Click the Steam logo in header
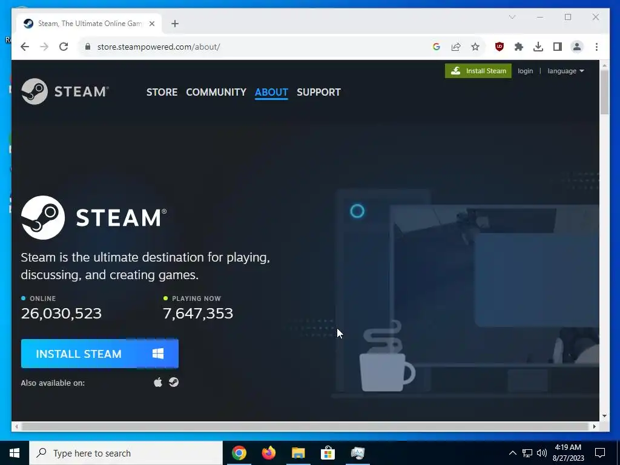 65,91
